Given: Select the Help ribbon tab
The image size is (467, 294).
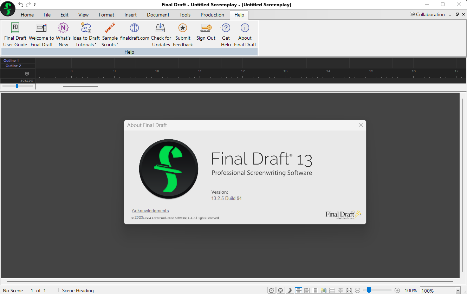Looking at the screenshot, I should (239, 15).
